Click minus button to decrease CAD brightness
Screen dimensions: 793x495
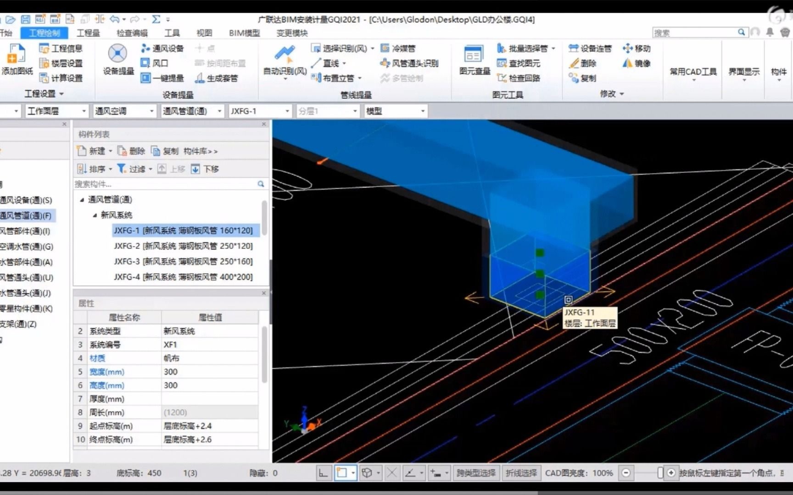tap(626, 473)
